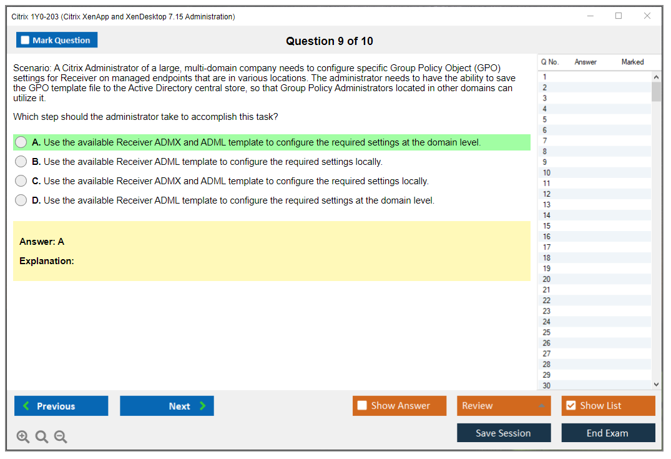Maximize the exam window
The image size is (671, 459).
619,16
